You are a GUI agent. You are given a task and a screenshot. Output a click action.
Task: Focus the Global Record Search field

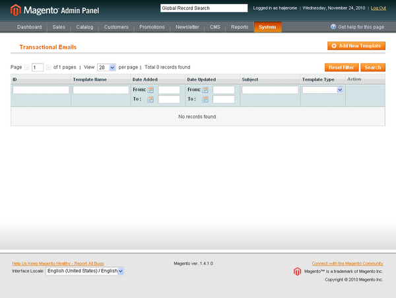click(204, 8)
